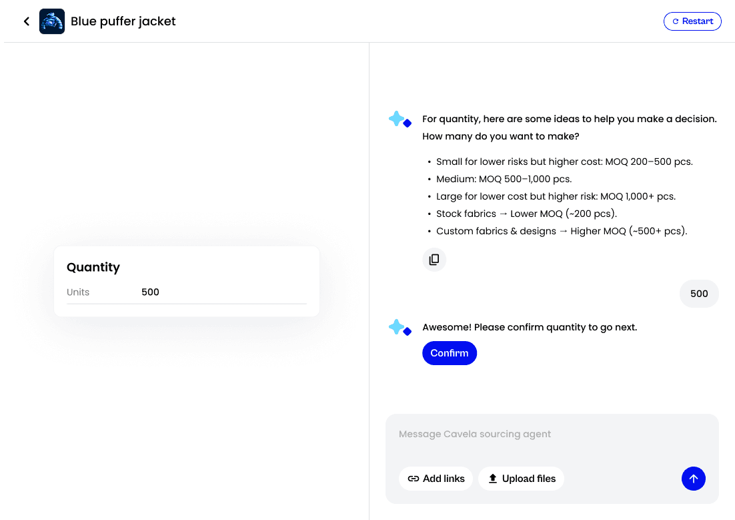735x520 pixels.
Task: Confirm the quantity with the Confirm button
Action: [x=450, y=353]
